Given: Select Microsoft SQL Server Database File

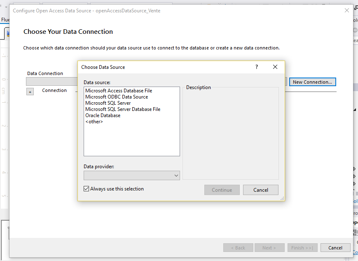Looking at the screenshot, I should pos(123,109).
